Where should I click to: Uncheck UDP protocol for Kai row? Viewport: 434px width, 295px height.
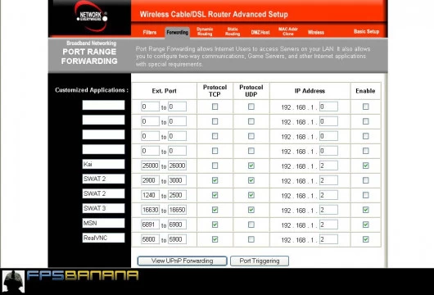coord(251,166)
